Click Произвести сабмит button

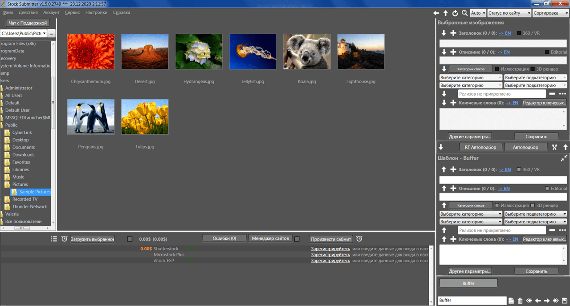tap(331, 239)
